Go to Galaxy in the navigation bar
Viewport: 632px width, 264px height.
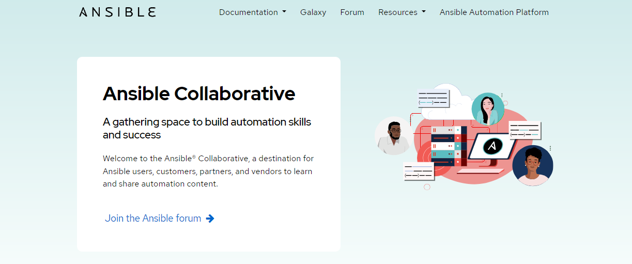point(313,12)
